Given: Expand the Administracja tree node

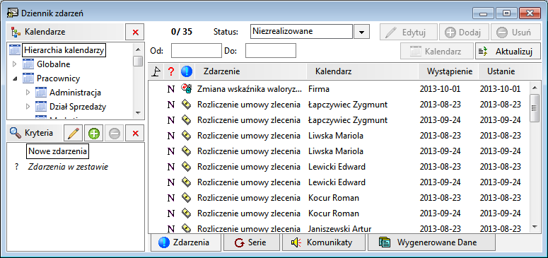Looking at the screenshot, I should point(28,93).
